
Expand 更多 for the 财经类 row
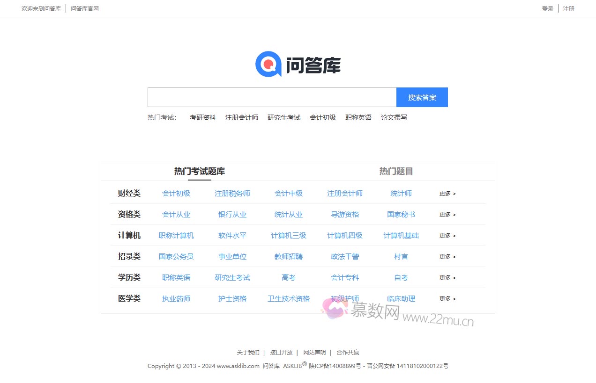coord(447,193)
